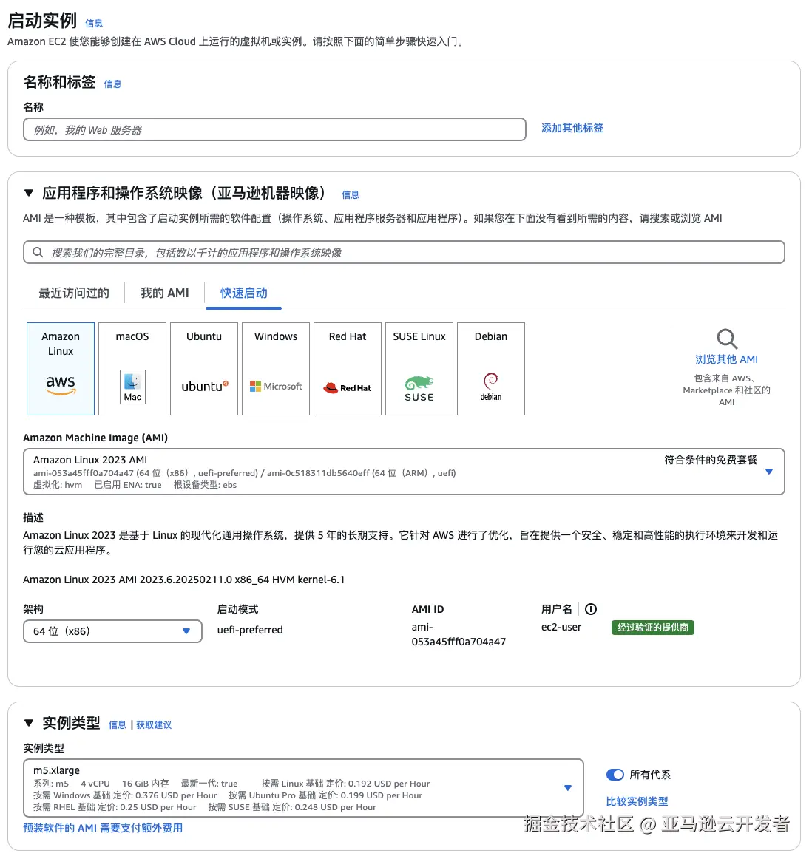Click the search magnifier in AMI search box
The width and height of the screenshot is (812, 856).
pyautogui.click(x=38, y=252)
